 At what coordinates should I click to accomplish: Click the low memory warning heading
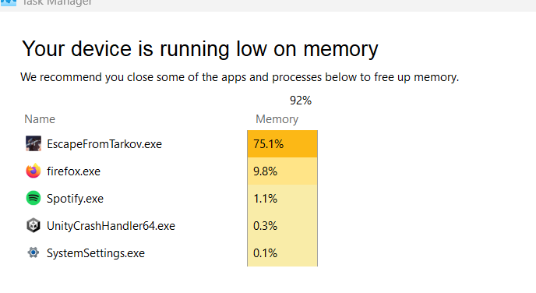200,49
